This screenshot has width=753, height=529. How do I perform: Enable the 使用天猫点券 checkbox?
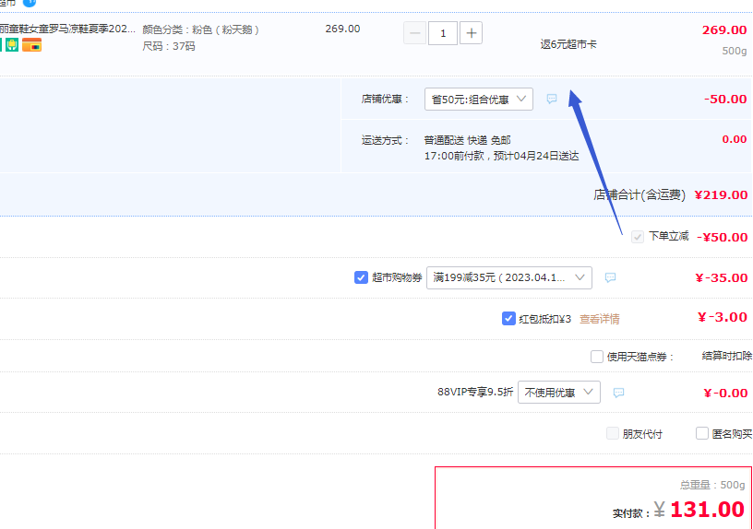[597, 357]
